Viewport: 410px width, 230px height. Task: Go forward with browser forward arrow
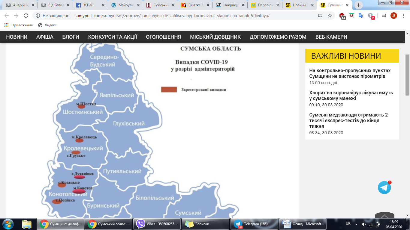pos(16,16)
